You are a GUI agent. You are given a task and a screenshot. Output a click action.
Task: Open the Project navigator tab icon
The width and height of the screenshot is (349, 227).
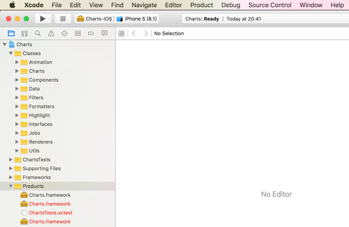(11, 33)
